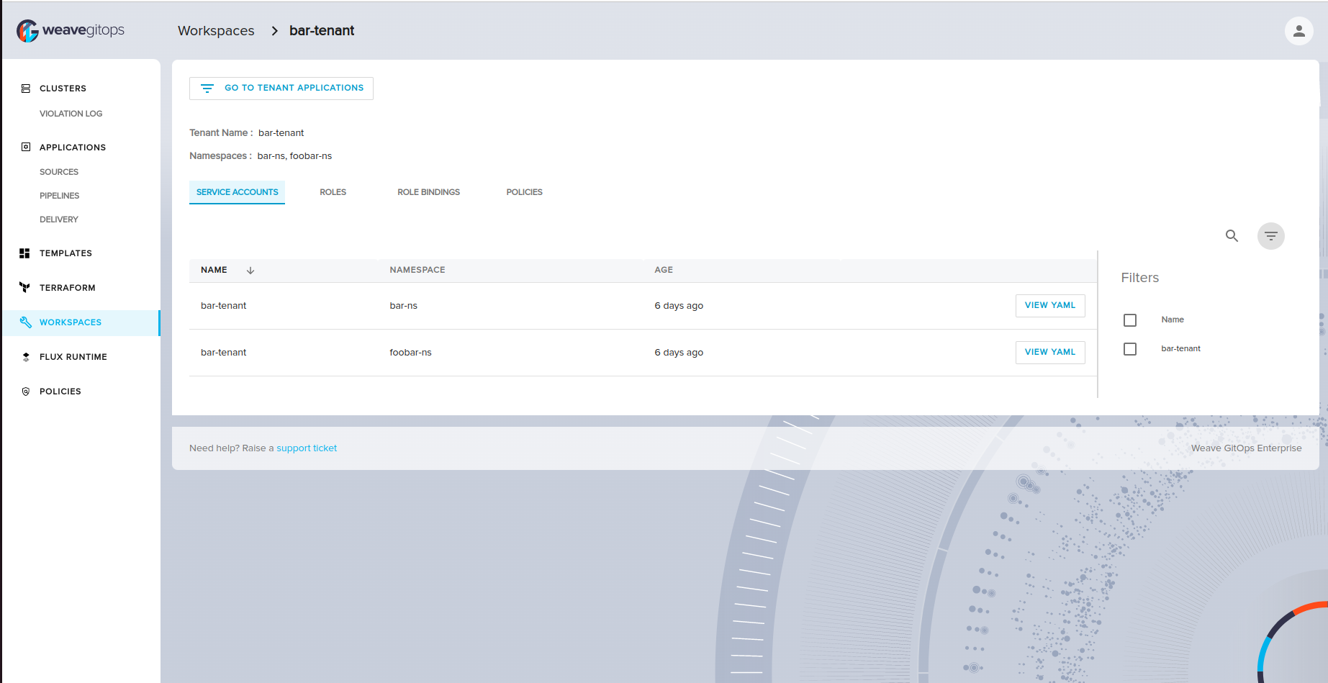The width and height of the screenshot is (1328, 683).
Task: Switch to the Roles tab
Action: coord(333,192)
